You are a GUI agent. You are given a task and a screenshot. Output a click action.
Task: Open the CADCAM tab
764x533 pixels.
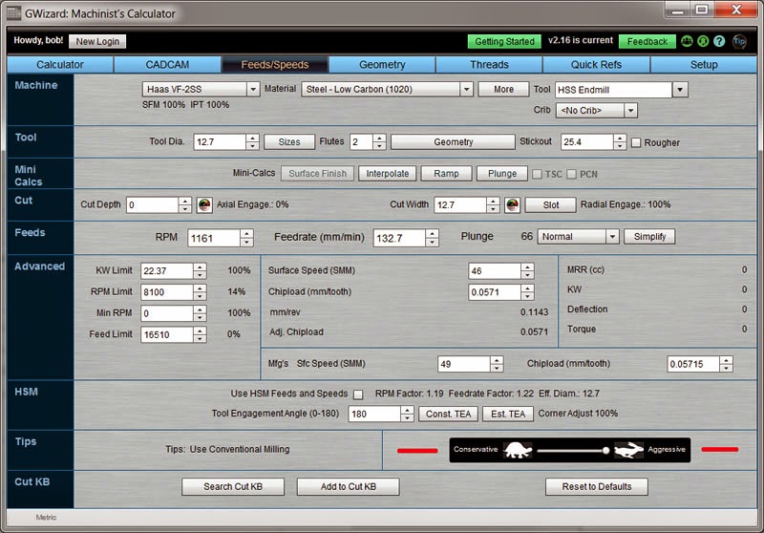coord(167,65)
